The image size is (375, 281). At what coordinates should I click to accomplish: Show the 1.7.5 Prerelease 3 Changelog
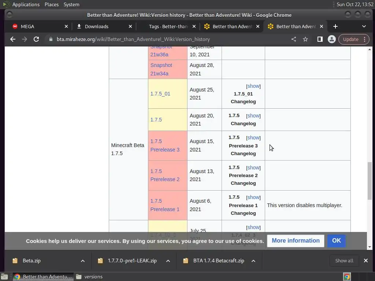pyautogui.click(x=253, y=138)
